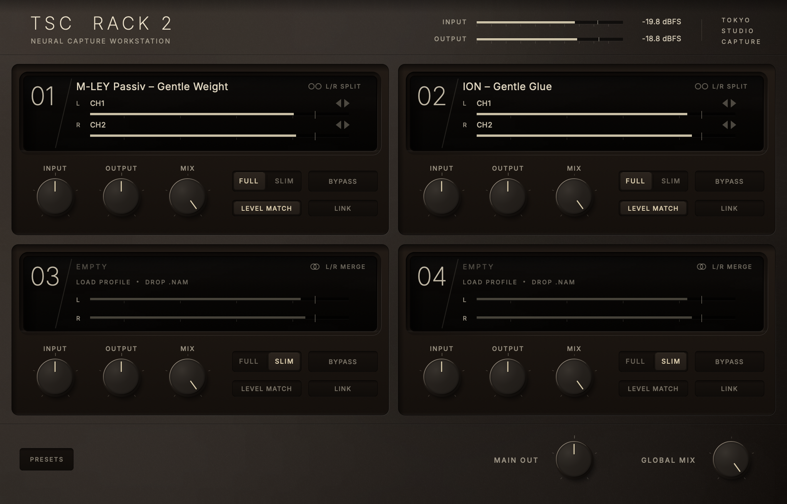
Task: Select SLIM mode on slot 04
Action: point(671,361)
